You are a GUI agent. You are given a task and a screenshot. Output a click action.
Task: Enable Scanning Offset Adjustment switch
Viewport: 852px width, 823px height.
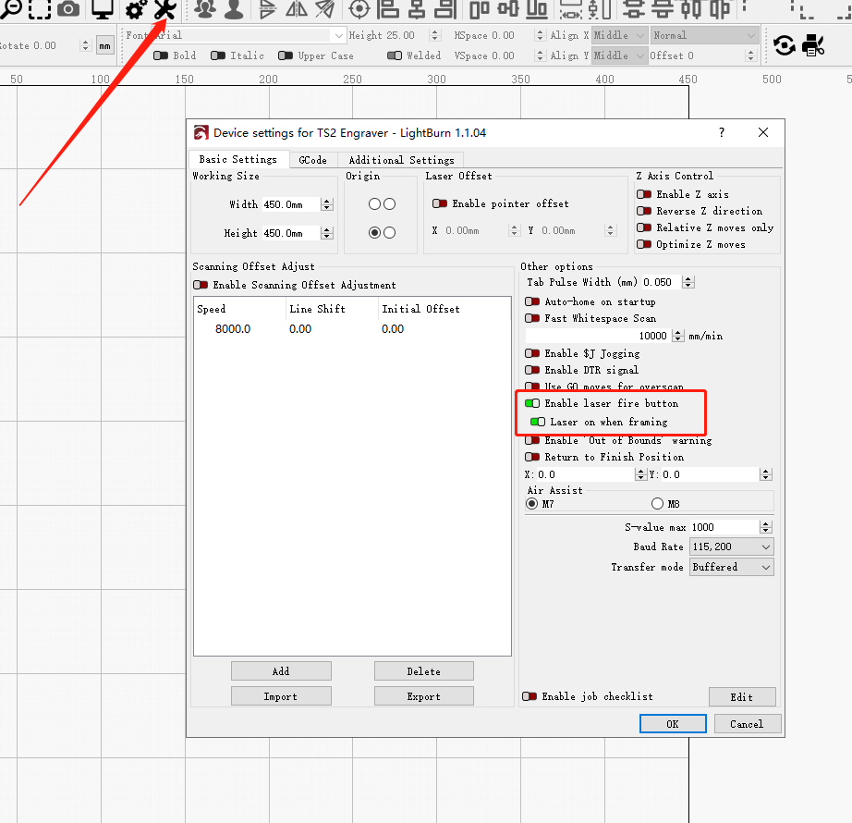201,285
